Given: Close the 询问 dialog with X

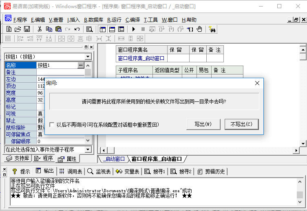Looking at the screenshot, I should [x=257, y=83].
